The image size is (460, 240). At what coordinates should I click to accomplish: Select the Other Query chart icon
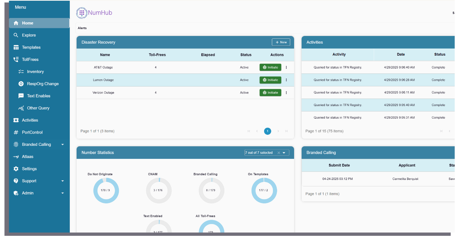click(x=22, y=108)
